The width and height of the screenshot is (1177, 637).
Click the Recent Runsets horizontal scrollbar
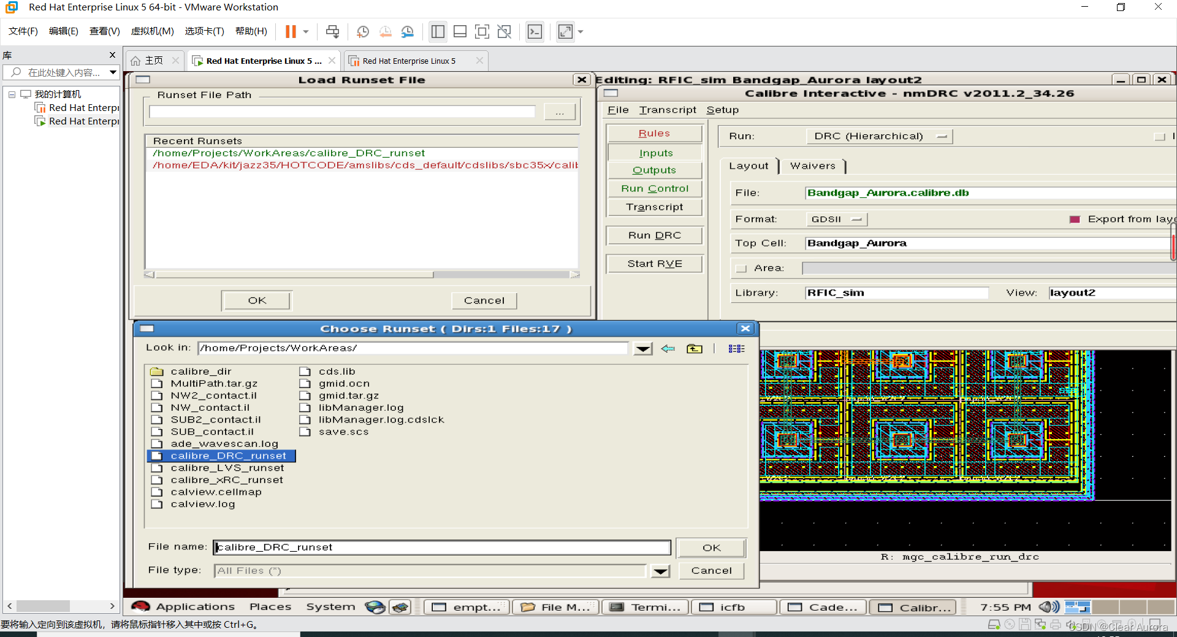[x=362, y=275]
